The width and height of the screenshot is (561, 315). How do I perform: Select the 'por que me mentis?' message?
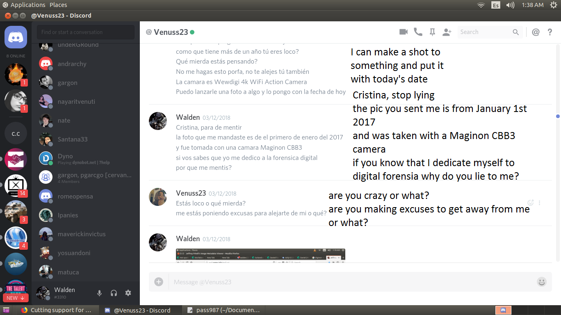pos(204,168)
